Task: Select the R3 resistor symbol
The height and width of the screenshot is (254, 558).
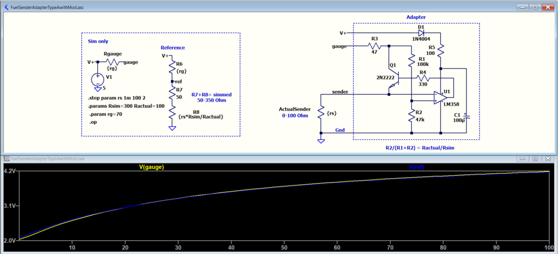Action: coord(374,46)
